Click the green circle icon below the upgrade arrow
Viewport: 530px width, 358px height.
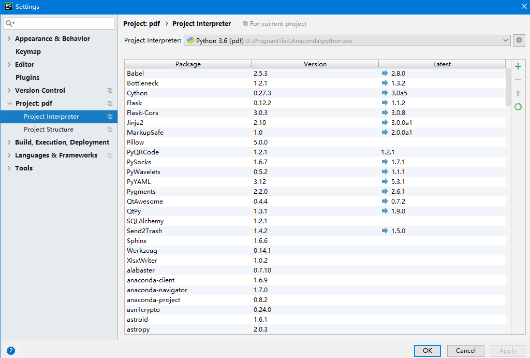[x=518, y=106]
